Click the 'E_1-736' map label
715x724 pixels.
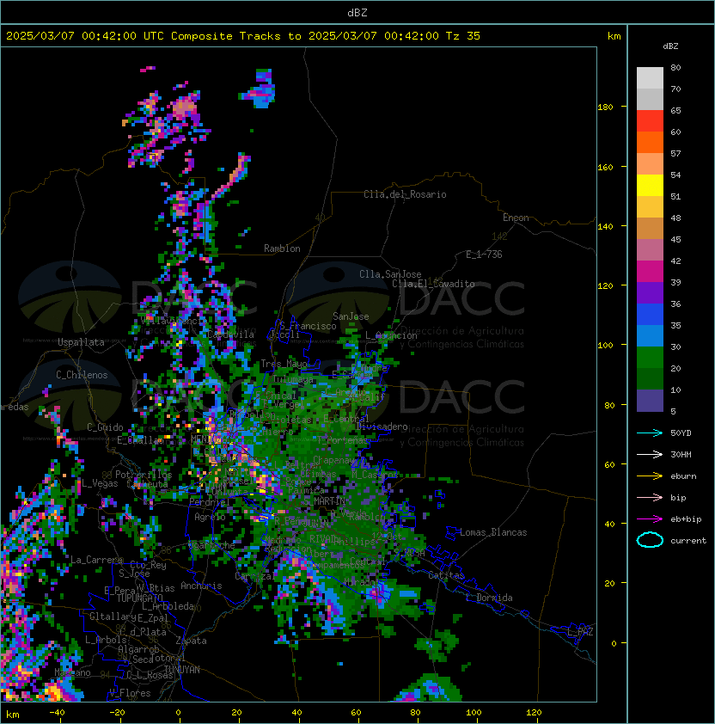coord(484,255)
